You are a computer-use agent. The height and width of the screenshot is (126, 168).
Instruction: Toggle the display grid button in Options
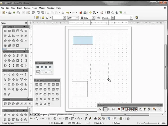105,109
